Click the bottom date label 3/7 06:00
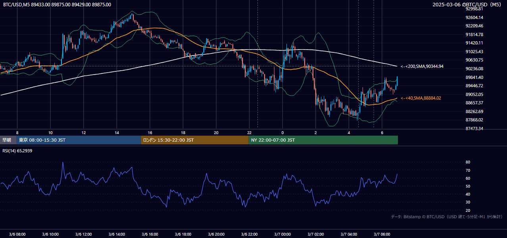 382,234
